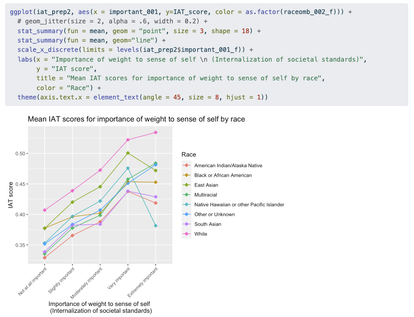This screenshot has width=414, height=317.
Task: Click the chart title above the plot
Action: pyautogui.click(x=136, y=119)
